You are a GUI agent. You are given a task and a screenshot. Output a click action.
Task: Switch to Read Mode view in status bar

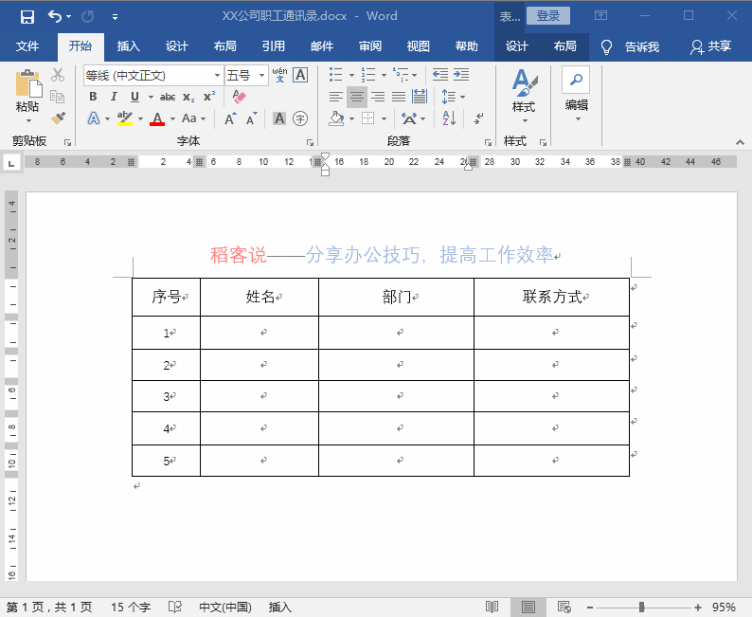pos(492,607)
